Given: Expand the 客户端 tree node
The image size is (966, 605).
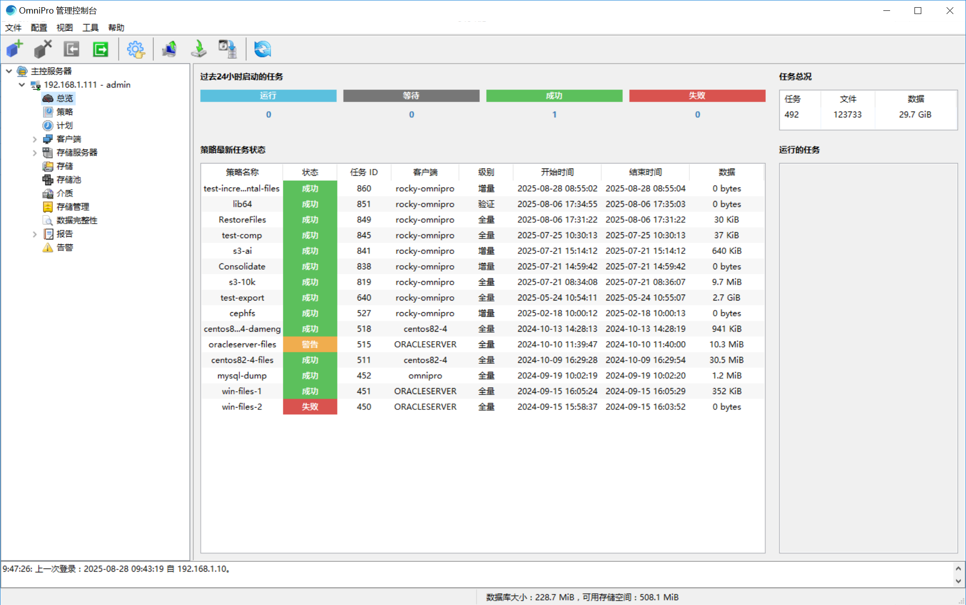Looking at the screenshot, I should pos(35,139).
